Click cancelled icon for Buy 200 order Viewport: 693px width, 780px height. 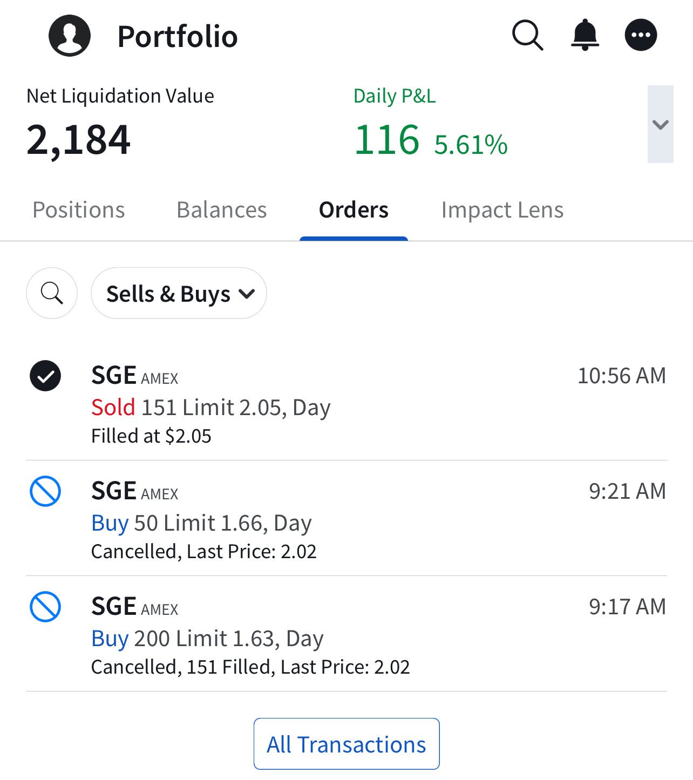pyautogui.click(x=45, y=607)
